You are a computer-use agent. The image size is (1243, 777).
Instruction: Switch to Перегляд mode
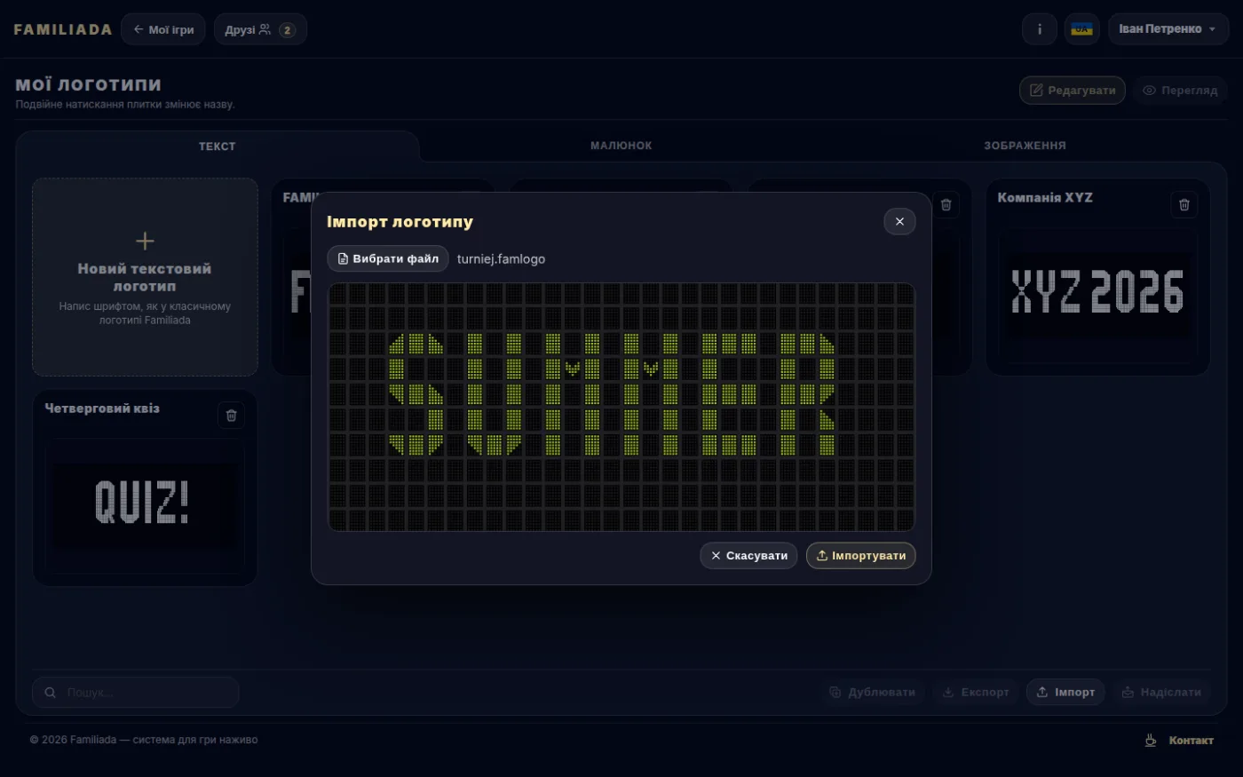(1180, 91)
